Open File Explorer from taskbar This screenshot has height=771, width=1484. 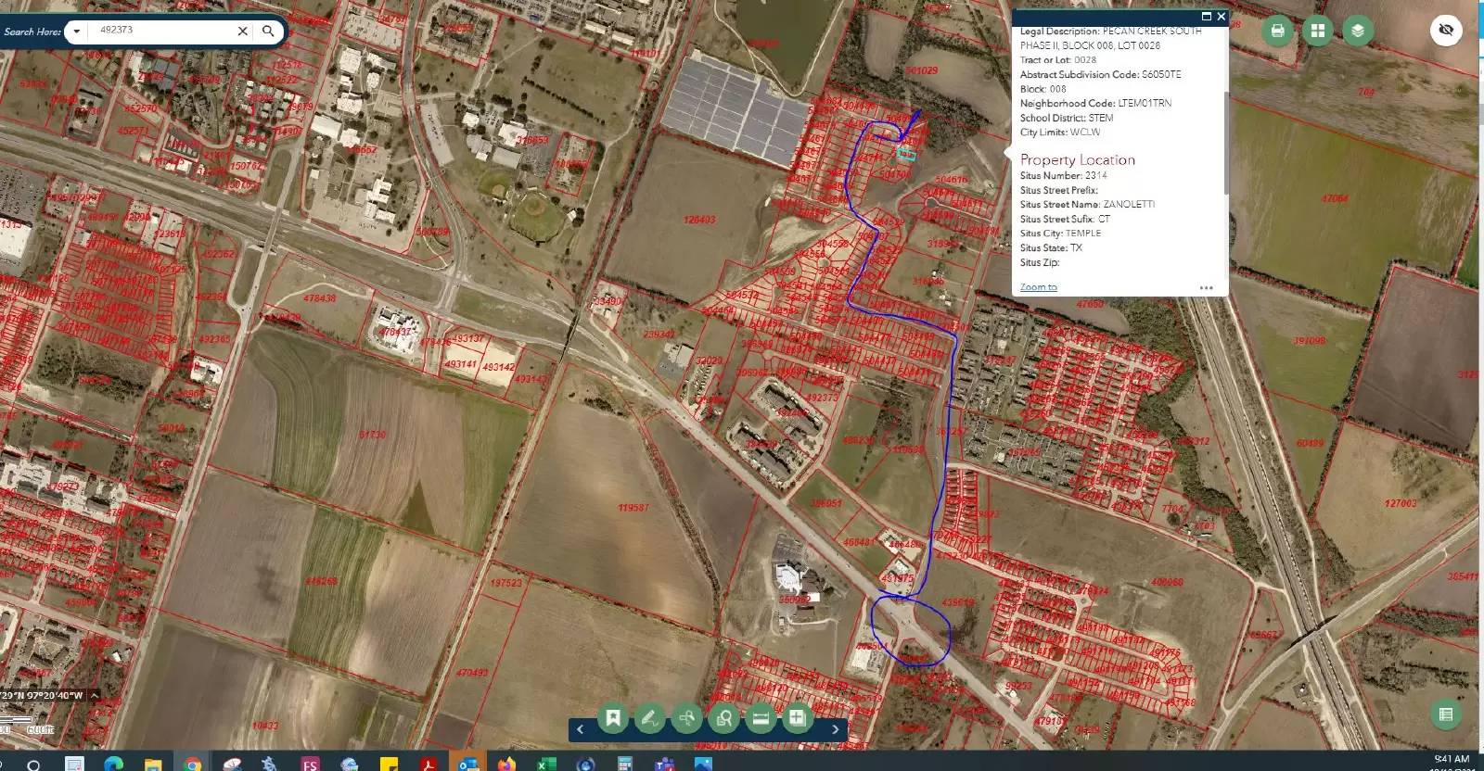pos(153,763)
